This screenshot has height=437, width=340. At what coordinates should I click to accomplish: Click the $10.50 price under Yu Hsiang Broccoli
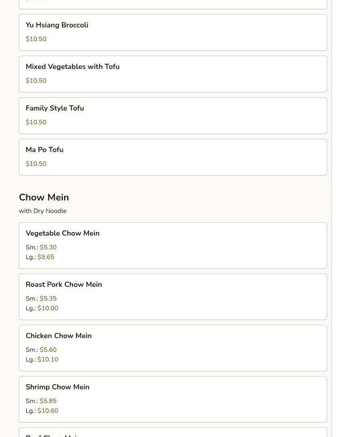click(x=36, y=39)
